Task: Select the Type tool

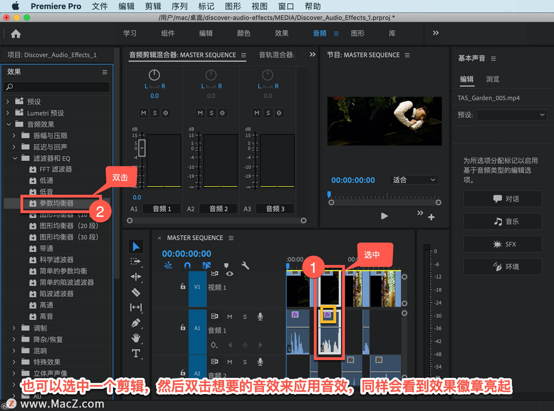Action: click(136, 353)
